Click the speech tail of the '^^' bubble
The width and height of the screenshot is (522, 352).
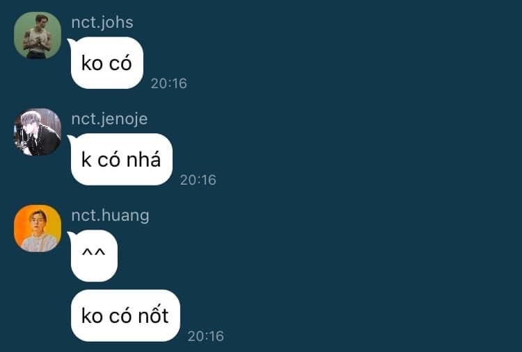click(70, 235)
